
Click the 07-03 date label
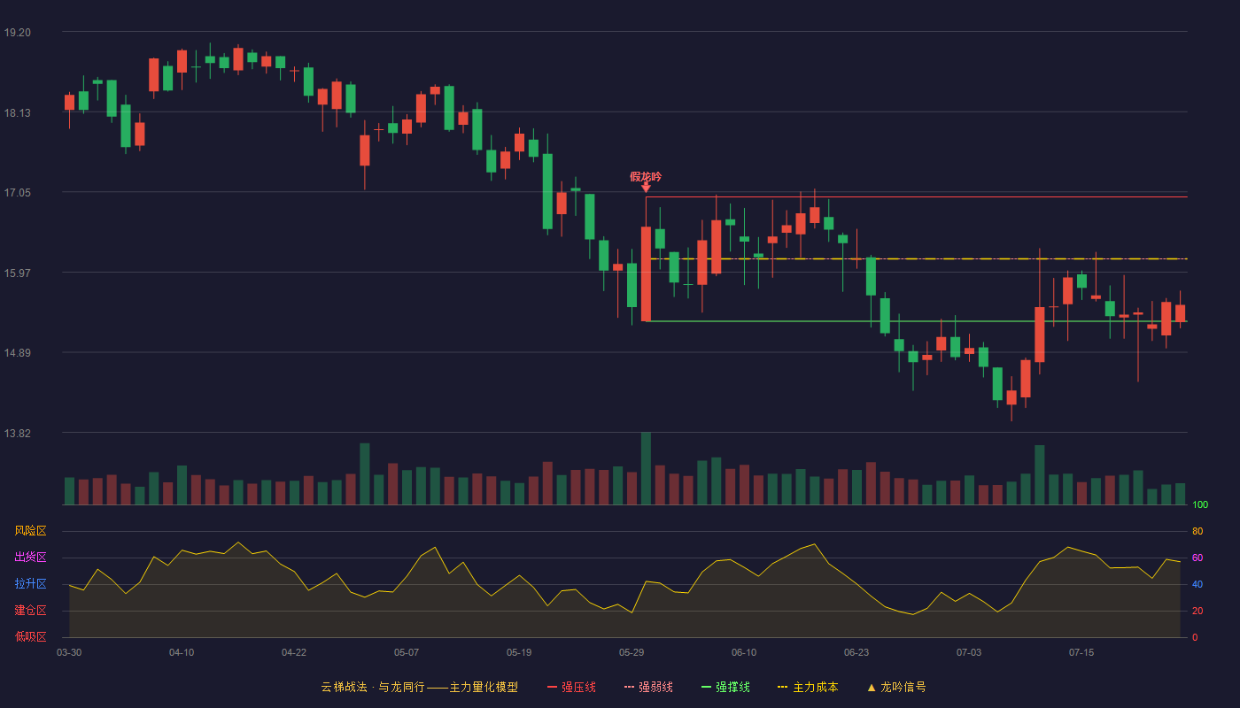pyautogui.click(x=969, y=652)
